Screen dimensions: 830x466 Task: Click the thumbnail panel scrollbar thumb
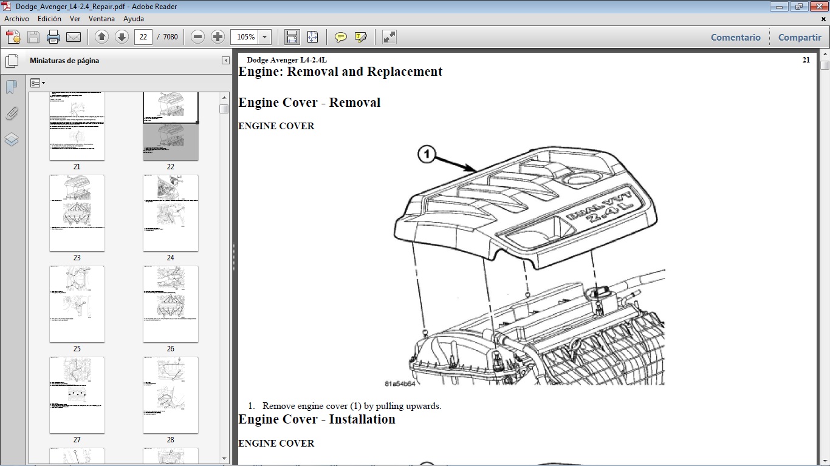pos(224,109)
